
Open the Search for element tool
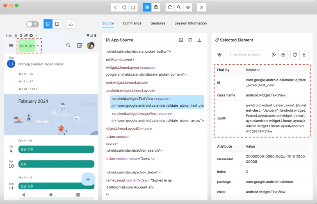click(179, 7)
